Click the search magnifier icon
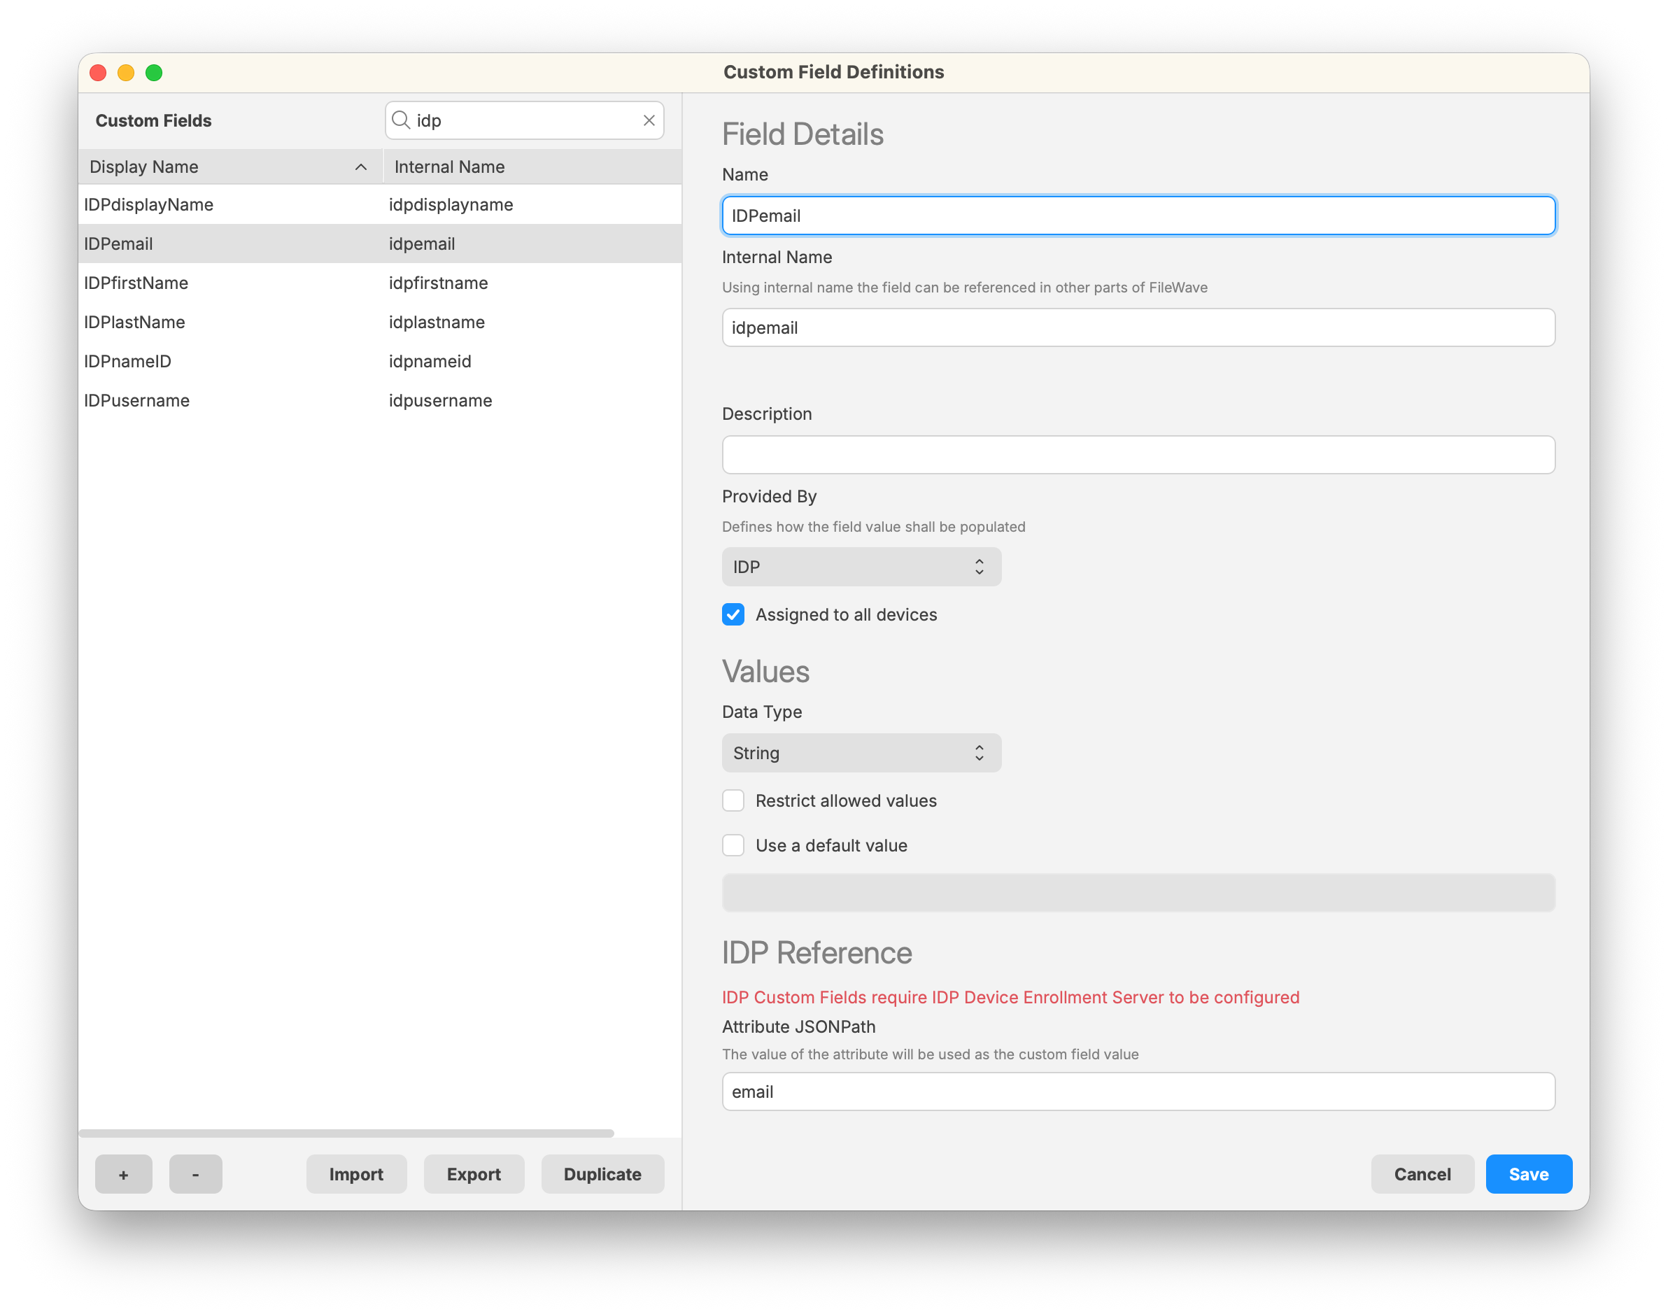 [x=400, y=120]
